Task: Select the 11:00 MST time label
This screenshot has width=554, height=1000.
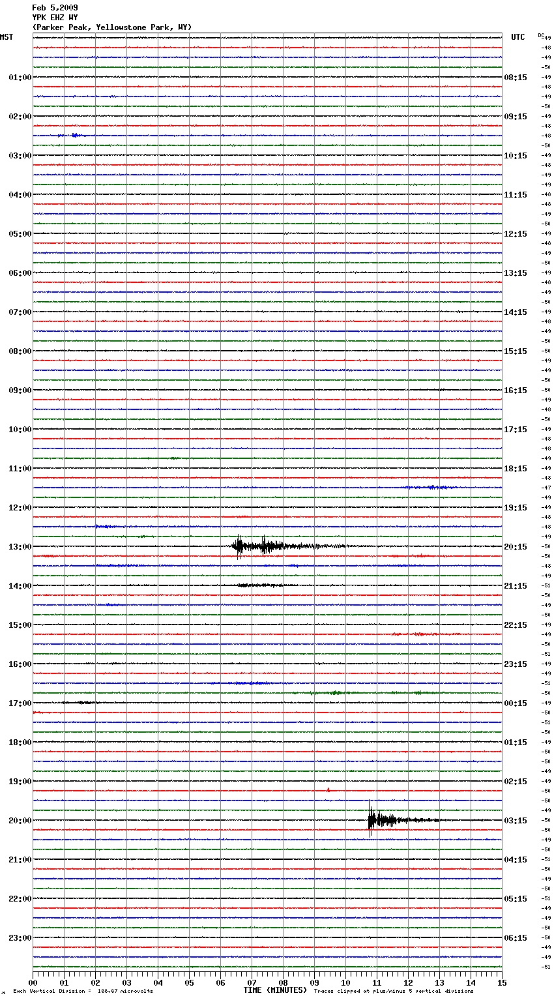Action: coord(20,469)
